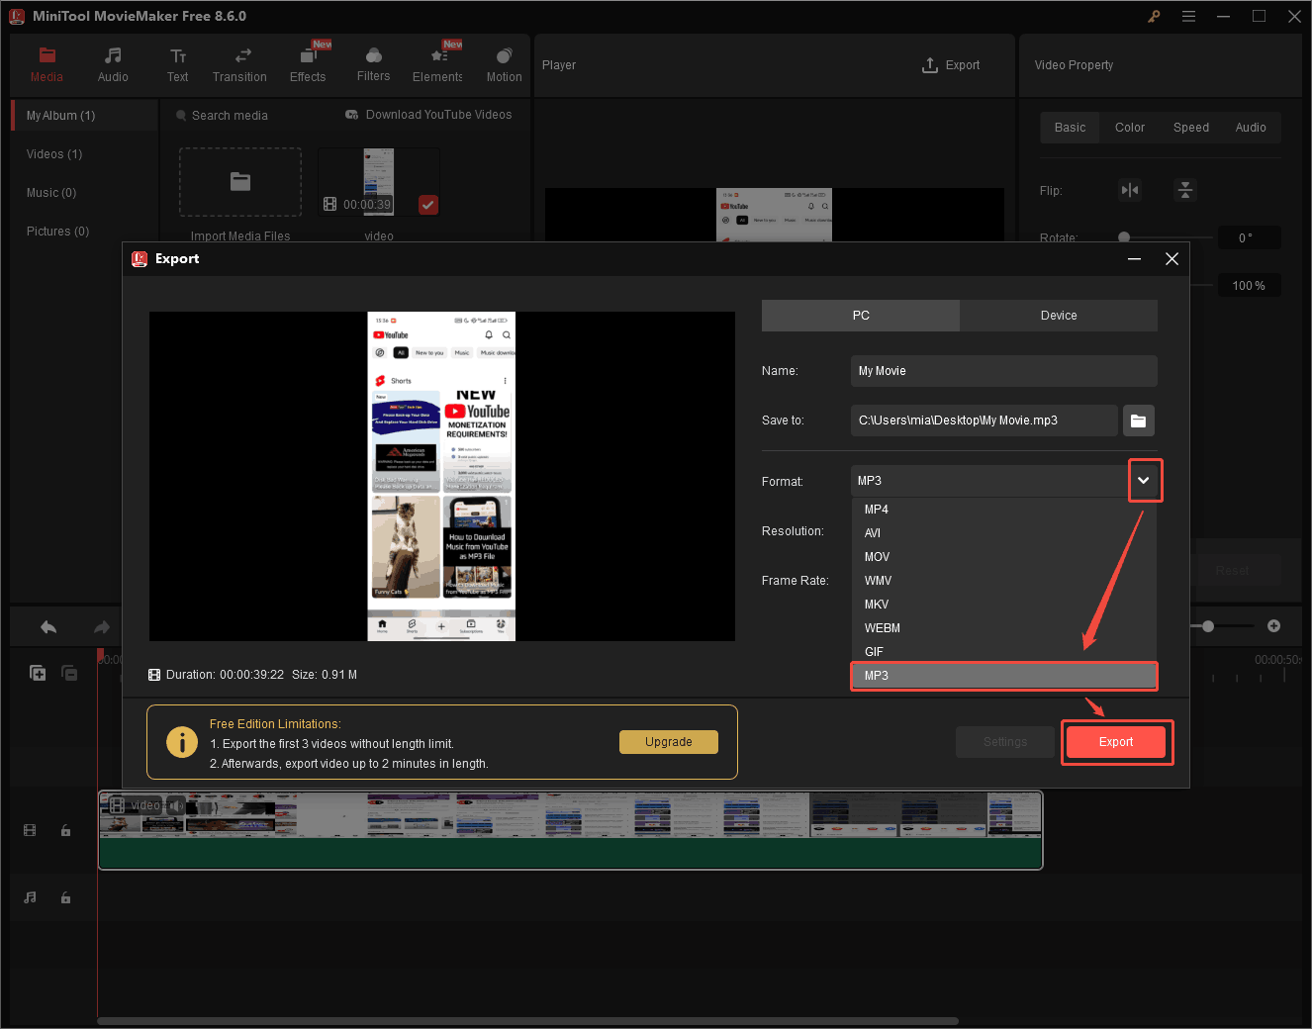Viewport: 1312px width, 1029px height.
Task: Expand the Format dropdown arrow
Action: click(1144, 481)
